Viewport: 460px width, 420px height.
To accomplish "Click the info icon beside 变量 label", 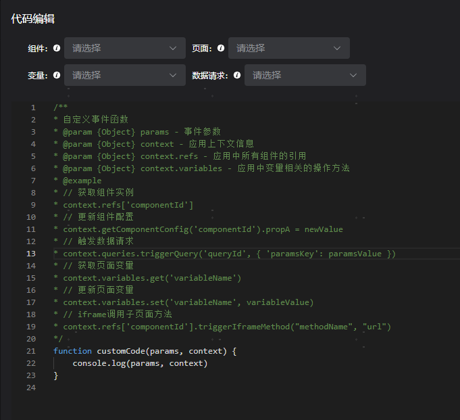I will click(x=57, y=76).
